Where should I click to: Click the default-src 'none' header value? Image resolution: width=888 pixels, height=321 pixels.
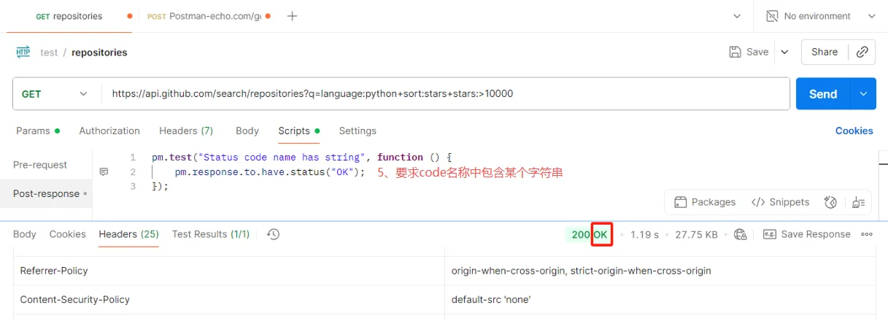pos(491,300)
